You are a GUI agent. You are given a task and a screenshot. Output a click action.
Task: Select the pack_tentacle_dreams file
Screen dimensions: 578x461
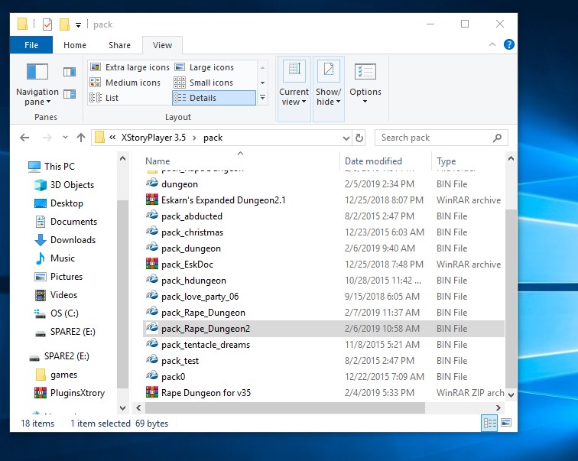click(x=206, y=345)
